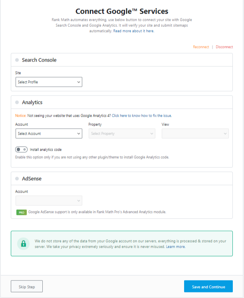Open the Select Profile site dropdown

(x=49, y=82)
